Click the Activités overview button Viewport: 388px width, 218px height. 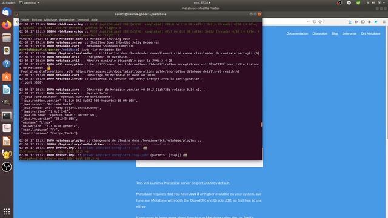[9, 2]
